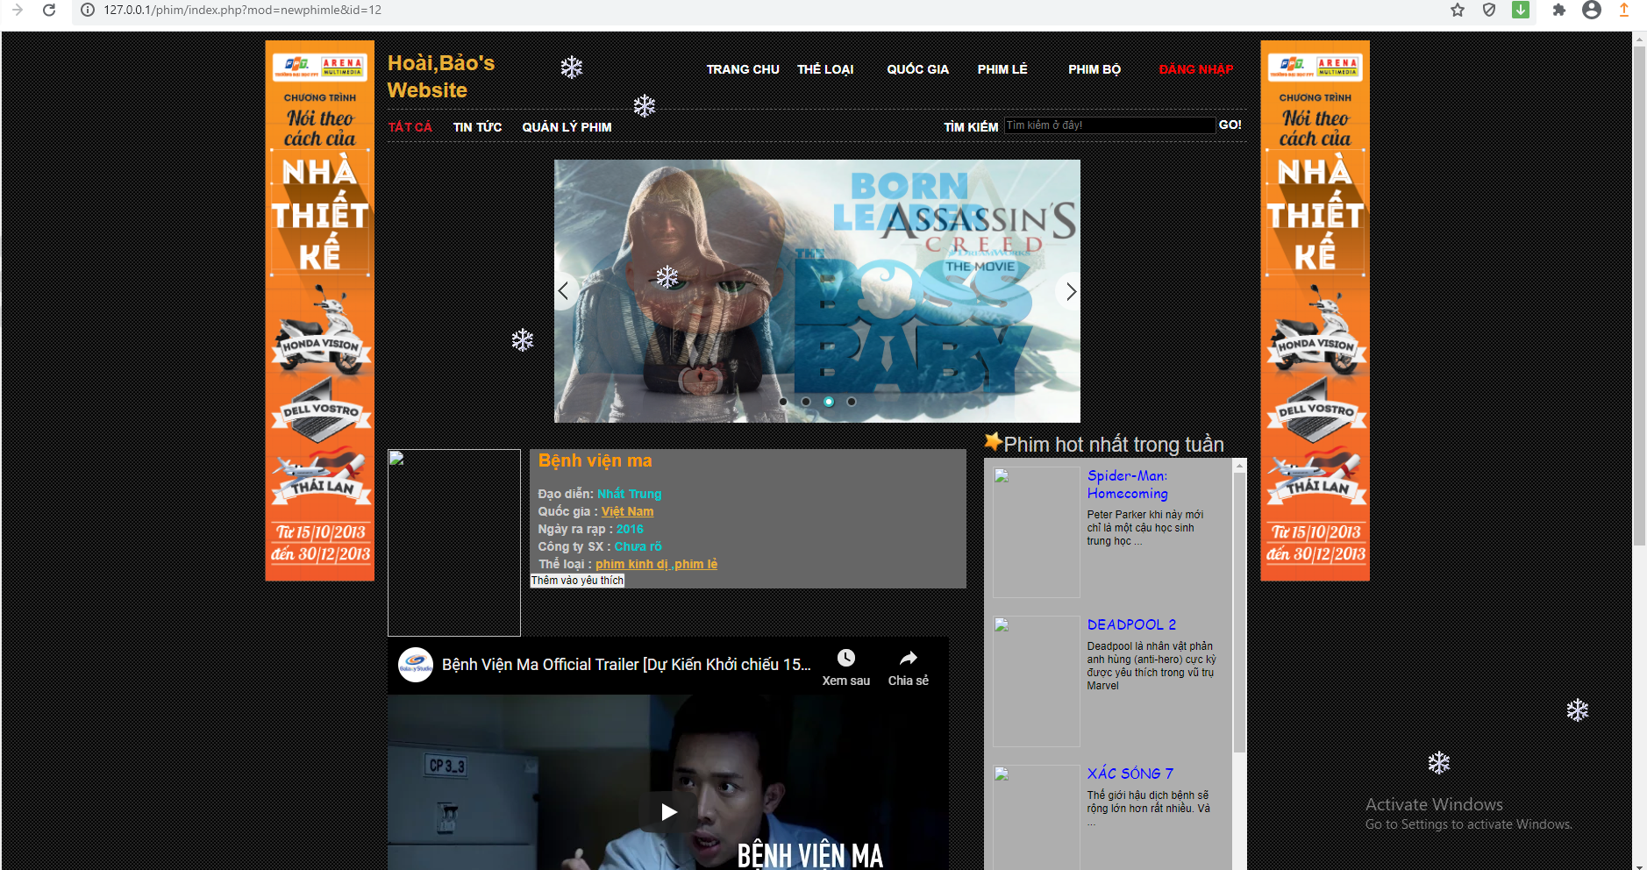This screenshot has height=870, width=1647.
Task: Click the DEADPOOL 2 thumbnail image
Action: tap(1037, 681)
